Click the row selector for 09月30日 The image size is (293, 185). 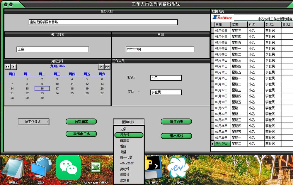212,144
